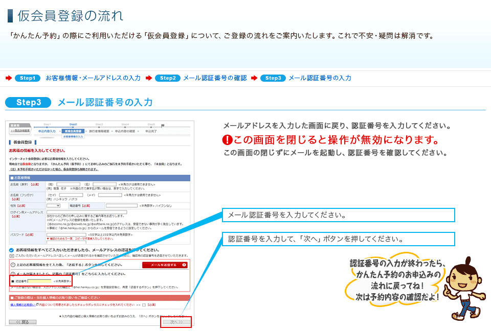The height and width of the screenshot is (332, 491).
Task: Open the 個人情報のお取扱い link
Action: 23,305
